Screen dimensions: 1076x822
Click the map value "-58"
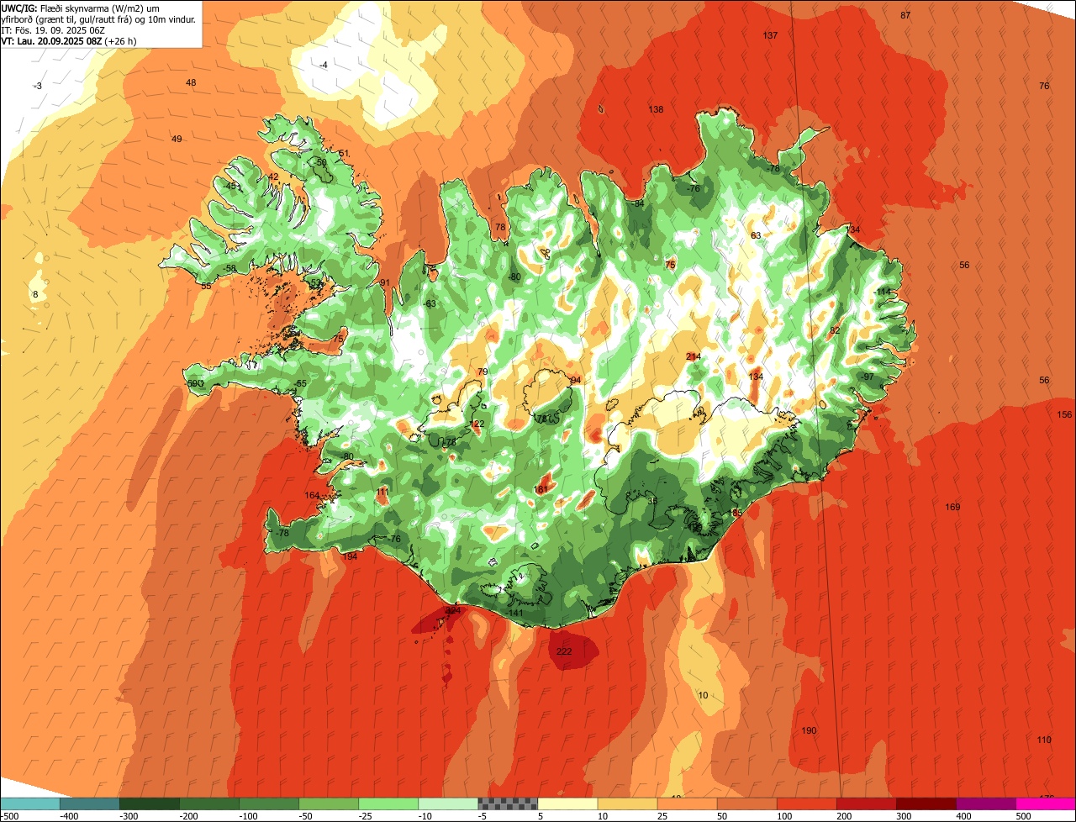coord(229,268)
